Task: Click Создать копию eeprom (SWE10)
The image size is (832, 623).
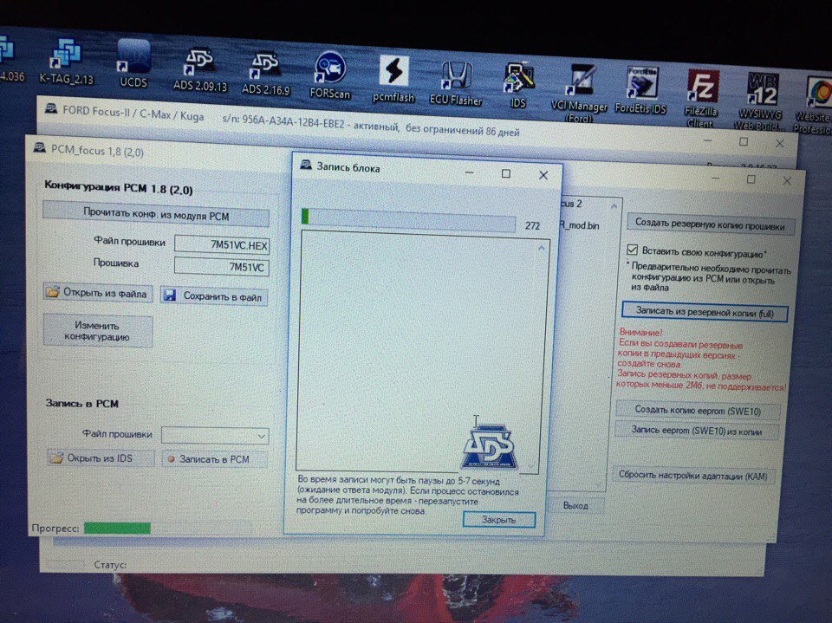Action: click(x=698, y=411)
